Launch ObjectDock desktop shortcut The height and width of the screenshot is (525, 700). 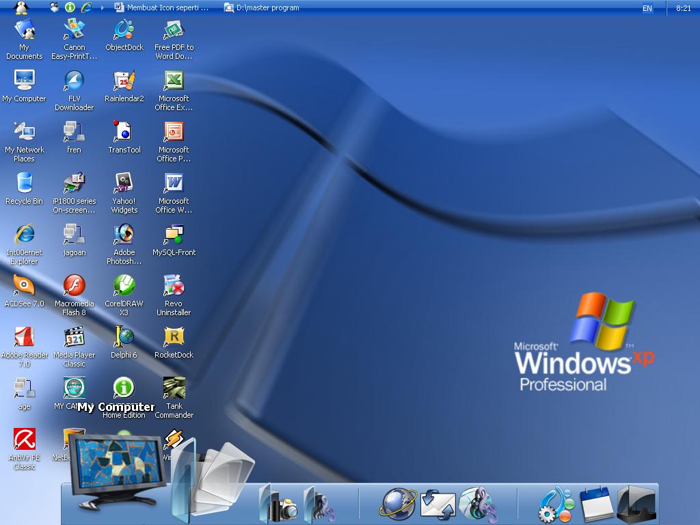pos(124,35)
